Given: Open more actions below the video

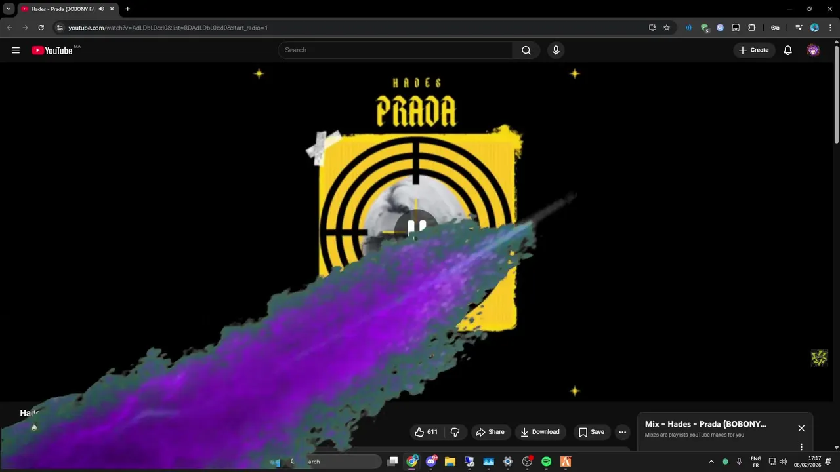Looking at the screenshot, I should point(622,432).
